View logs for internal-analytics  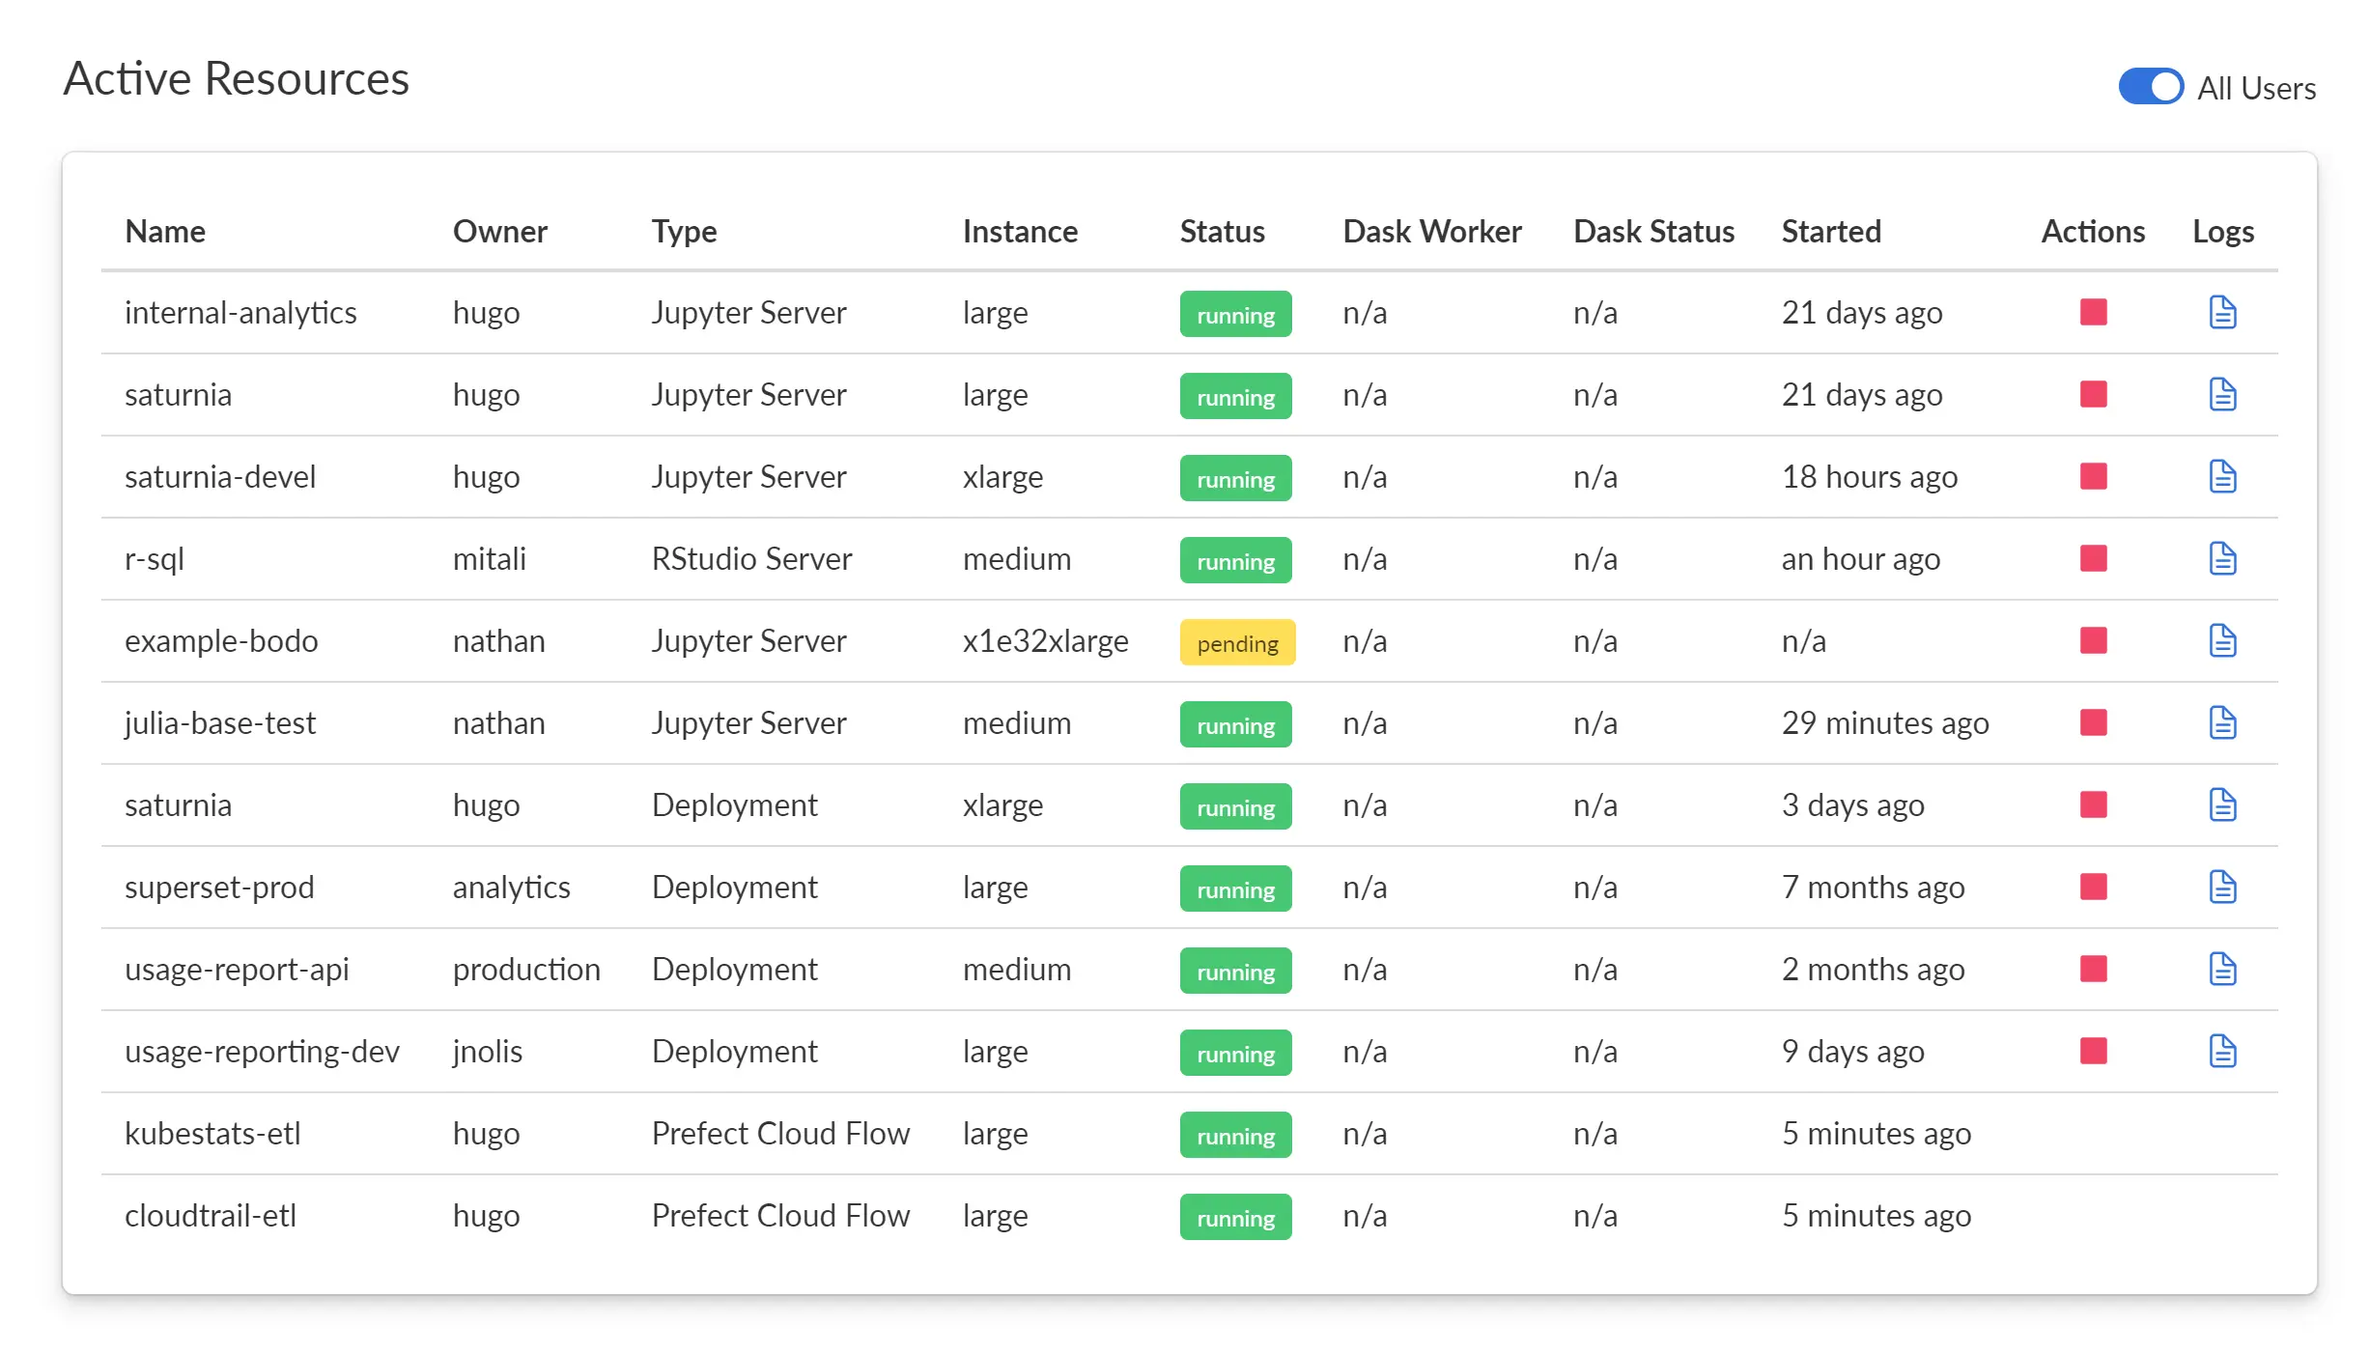tap(2222, 312)
